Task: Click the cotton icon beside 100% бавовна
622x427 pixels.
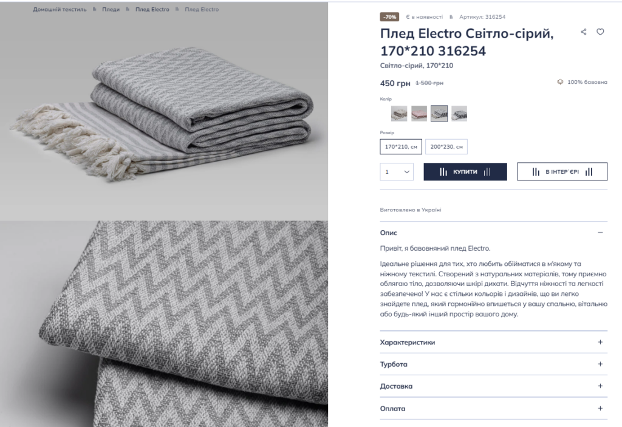Action: (560, 82)
